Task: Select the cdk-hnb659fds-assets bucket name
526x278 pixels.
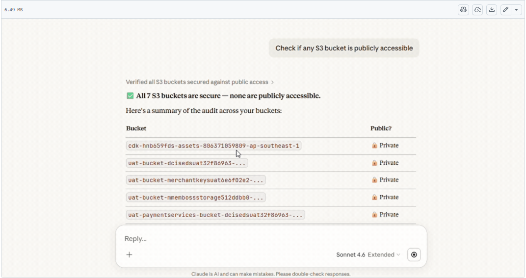Action: coord(213,146)
